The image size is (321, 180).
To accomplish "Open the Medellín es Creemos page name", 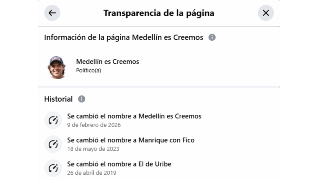I will (108, 62).
